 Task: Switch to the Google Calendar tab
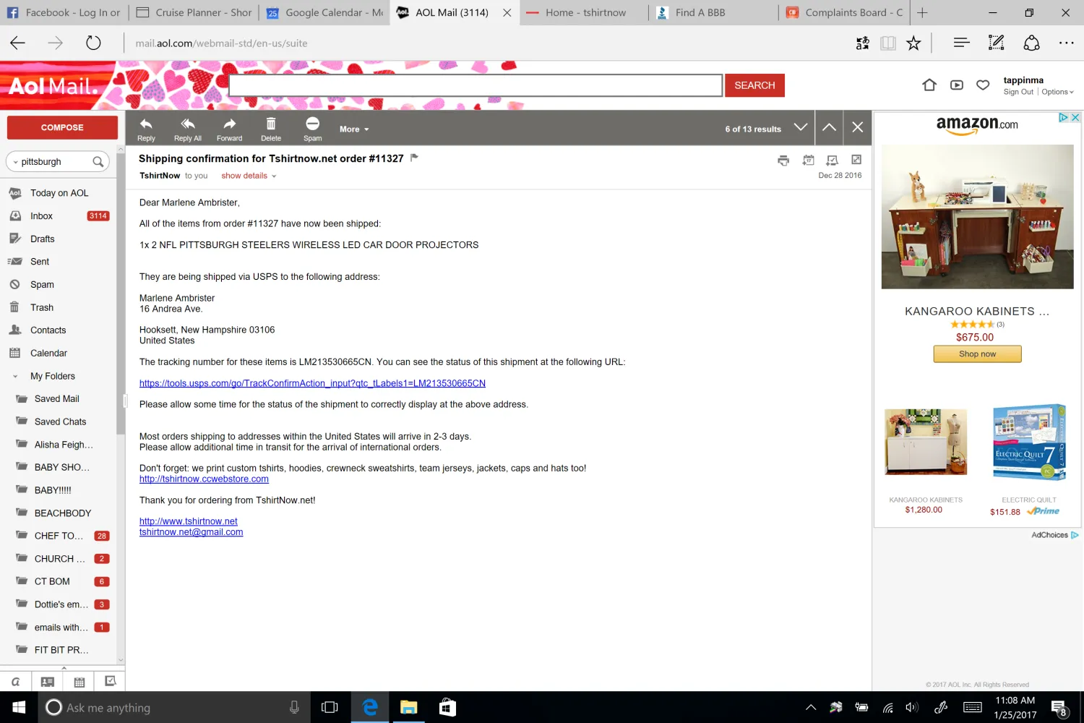(324, 12)
